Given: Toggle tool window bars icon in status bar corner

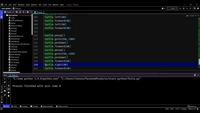Looking at the screenshot, I should pyautogui.click(x=2, y=109).
